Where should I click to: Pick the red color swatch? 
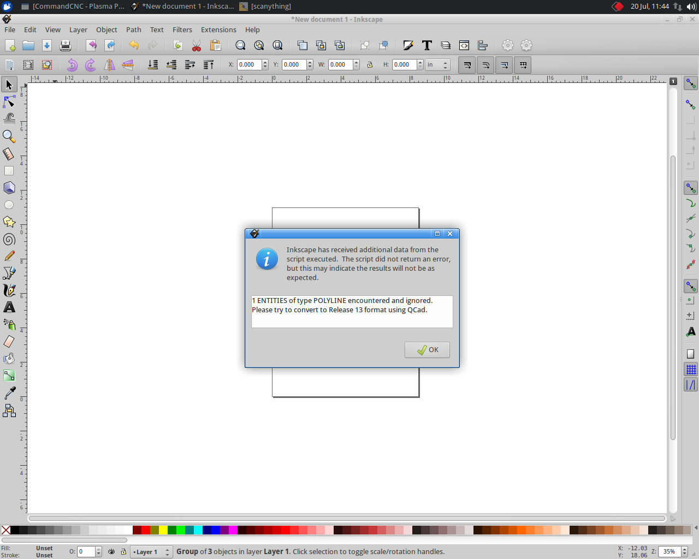(x=146, y=530)
